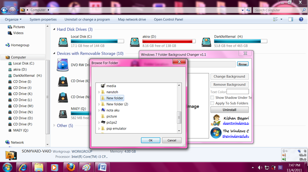Collapse Devices with Removable Storage group
The height and width of the screenshot is (172, 308).
click(x=54, y=54)
